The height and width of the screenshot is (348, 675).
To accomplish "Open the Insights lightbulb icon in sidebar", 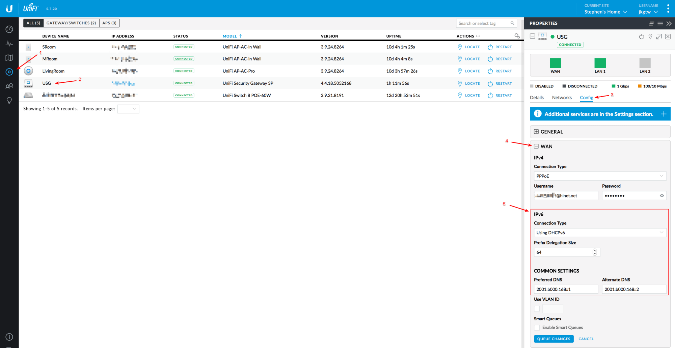I will [9, 101].
